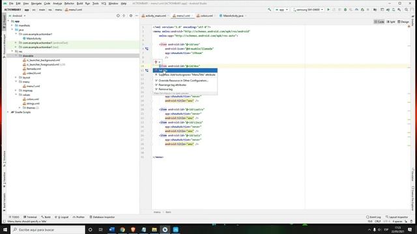Open the app run configuration dropdown
The height and width of the screenshot is (234, 417).
point(281,10)
